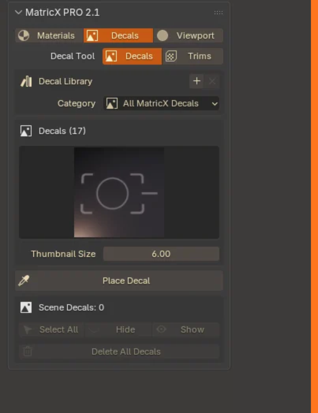Click the Decal Library label

(x=66, y=81)
